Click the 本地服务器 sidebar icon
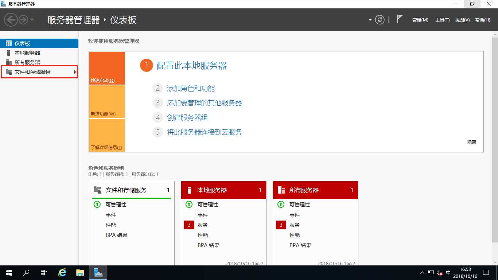This screenshot has width=498, height=280. [9, 53]
